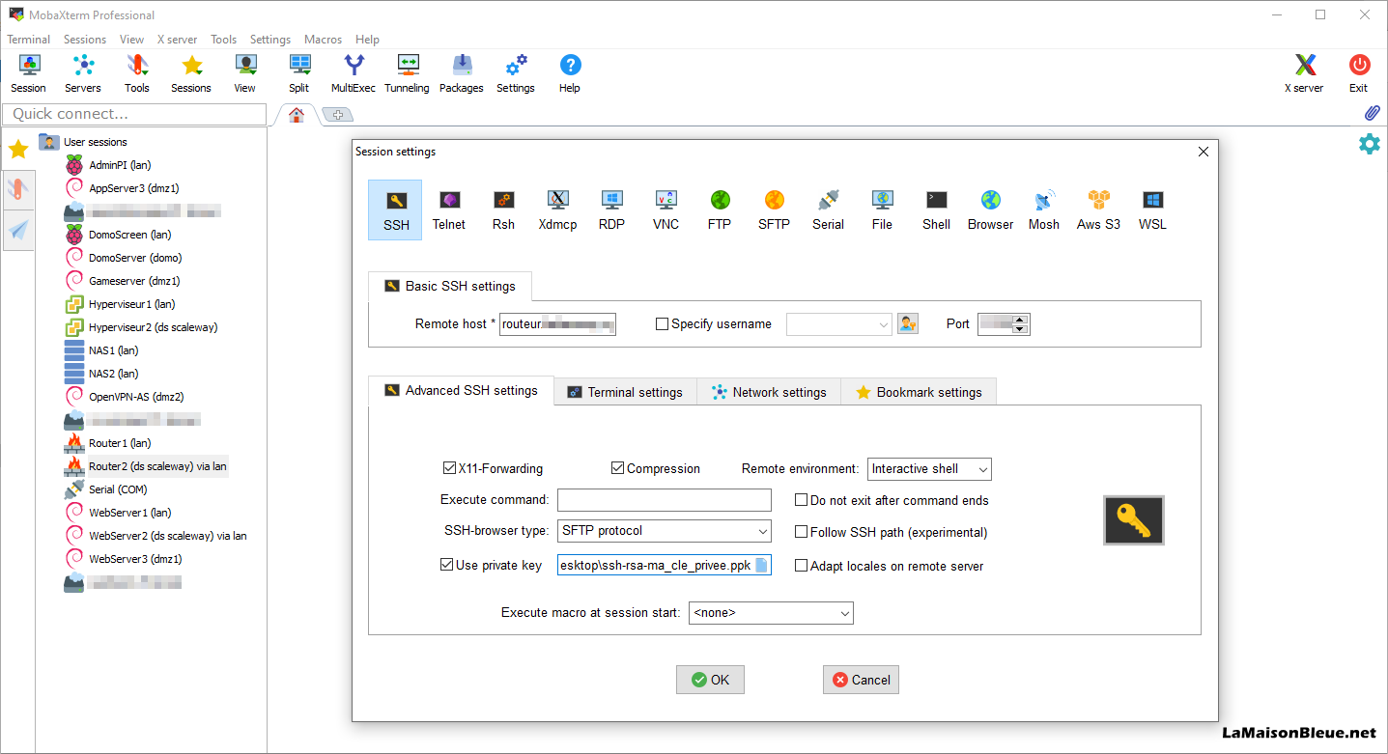Image resolution: width=1388 pixels, height=754 pixels.
Task: Click the Remote host field
Action: (557, 324)
